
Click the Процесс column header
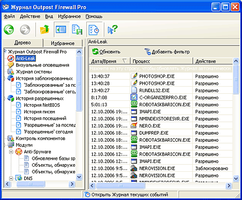pyautogui.click(x=161, y=61)
